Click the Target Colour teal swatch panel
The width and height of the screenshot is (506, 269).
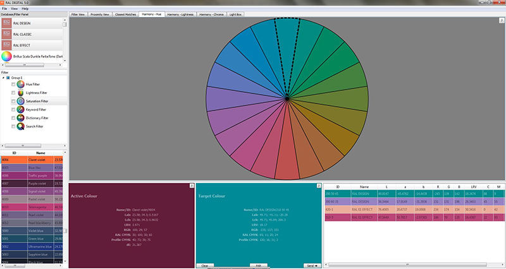pos(259,225)
